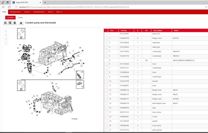The height and width of the screenshot is (133, 208).
Task: Check the box for flange screw M10x70
Action: coord(106,38)
